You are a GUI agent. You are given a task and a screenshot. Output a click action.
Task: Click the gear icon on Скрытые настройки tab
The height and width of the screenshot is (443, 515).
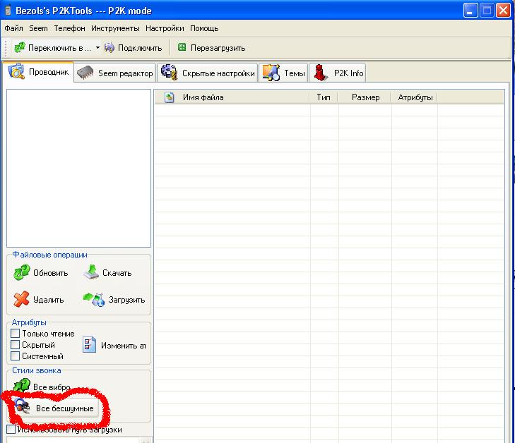click(170, 72)
